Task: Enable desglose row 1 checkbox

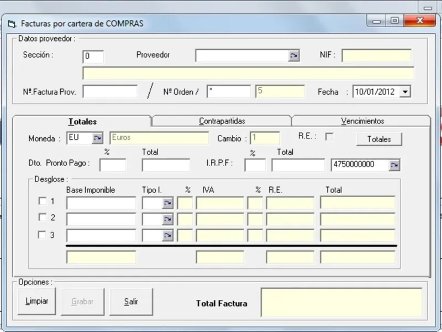Action: click(x=43, y=201)
